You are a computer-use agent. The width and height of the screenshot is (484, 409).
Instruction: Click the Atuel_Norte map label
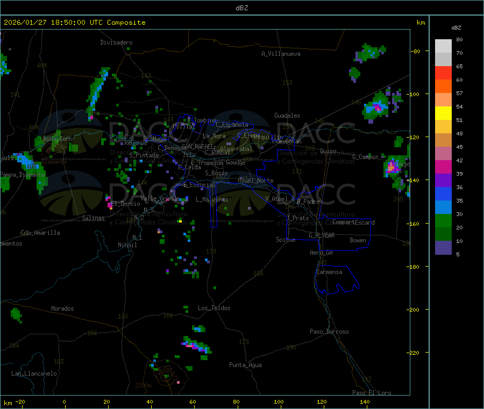(255, 181)
